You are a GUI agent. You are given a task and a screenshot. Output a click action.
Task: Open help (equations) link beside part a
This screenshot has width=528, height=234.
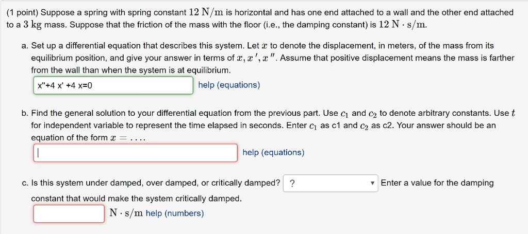pos(229,85)
